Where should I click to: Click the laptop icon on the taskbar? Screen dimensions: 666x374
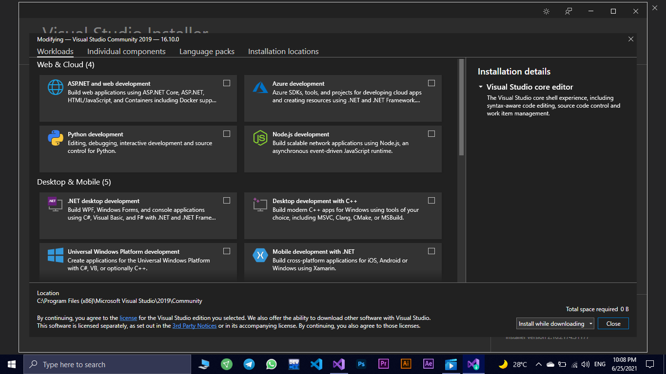[x=204, y=364]
